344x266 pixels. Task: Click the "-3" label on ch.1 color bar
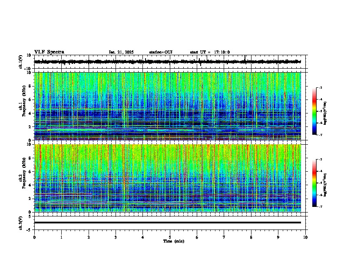(320, 87)
